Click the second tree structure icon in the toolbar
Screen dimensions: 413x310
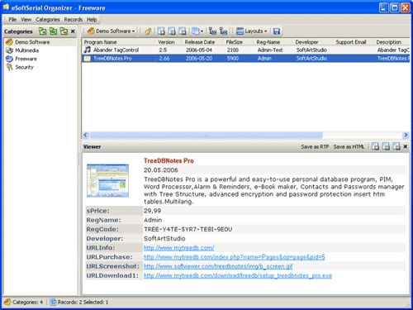223,31
